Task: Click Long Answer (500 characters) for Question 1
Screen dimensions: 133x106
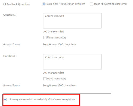Action: click(x=60, y=44)
